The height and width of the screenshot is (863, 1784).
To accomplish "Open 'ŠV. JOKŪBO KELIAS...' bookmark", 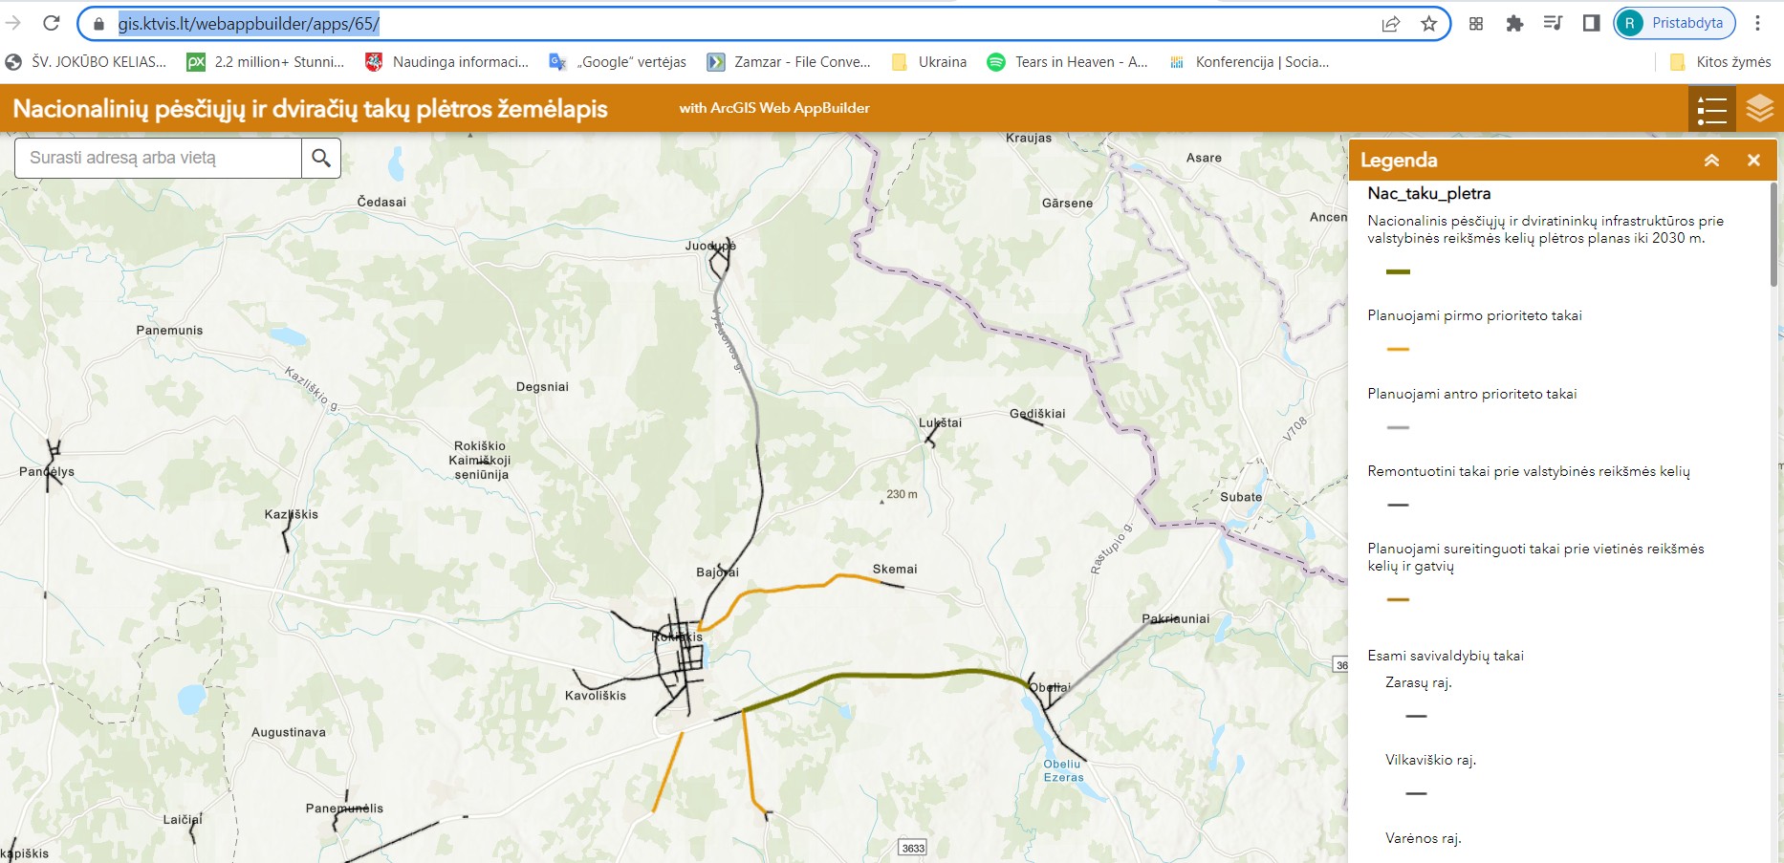I will point(86,62).
